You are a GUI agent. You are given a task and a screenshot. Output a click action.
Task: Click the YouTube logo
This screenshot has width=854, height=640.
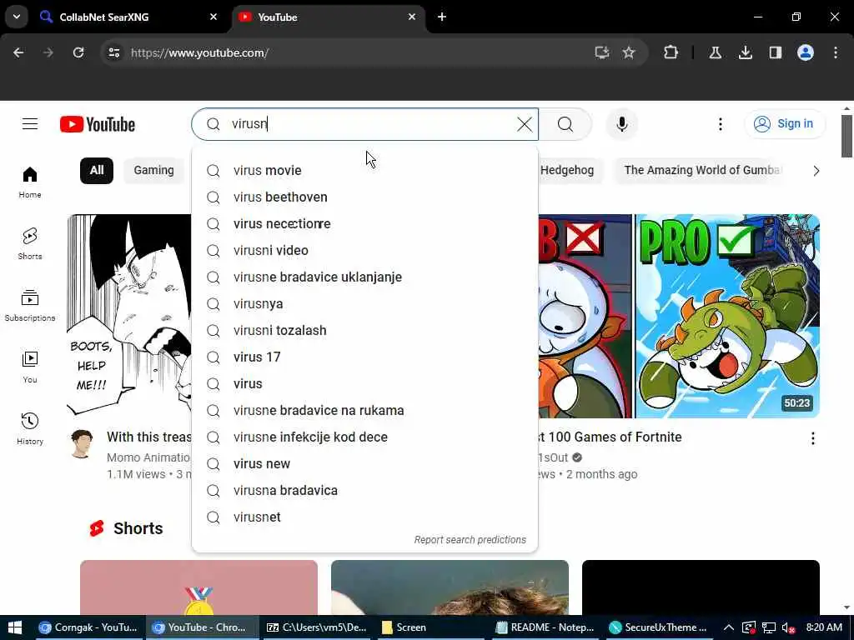[x=98, y=124]
